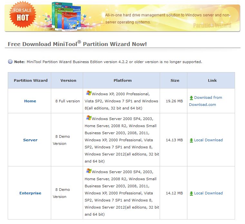Click Download from Download.com link
The height and width of the screenshot is (224, 245).
pos(205,101)
